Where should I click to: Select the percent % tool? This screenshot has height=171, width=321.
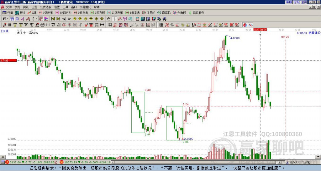172,25
